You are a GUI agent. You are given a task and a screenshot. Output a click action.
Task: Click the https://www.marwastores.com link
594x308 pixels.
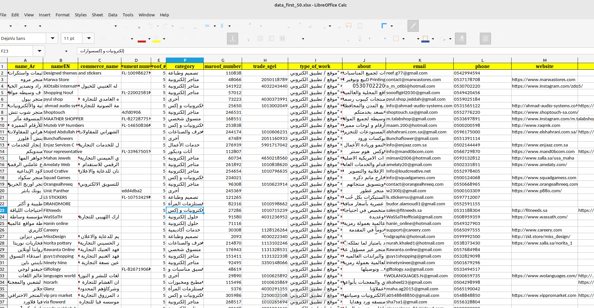tap(543, 79)
